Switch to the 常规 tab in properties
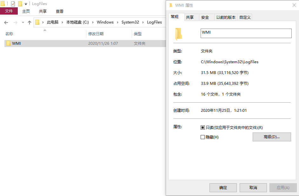This screenshot has width=299, height=196. point(176,17)
